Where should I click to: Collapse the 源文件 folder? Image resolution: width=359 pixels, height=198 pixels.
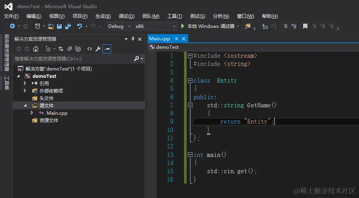[25, 106]
